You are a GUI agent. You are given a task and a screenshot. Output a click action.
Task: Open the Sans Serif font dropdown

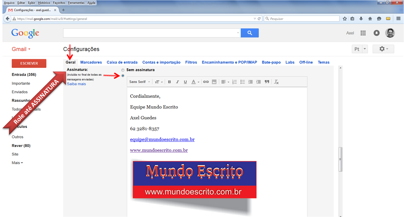[140, 82]
